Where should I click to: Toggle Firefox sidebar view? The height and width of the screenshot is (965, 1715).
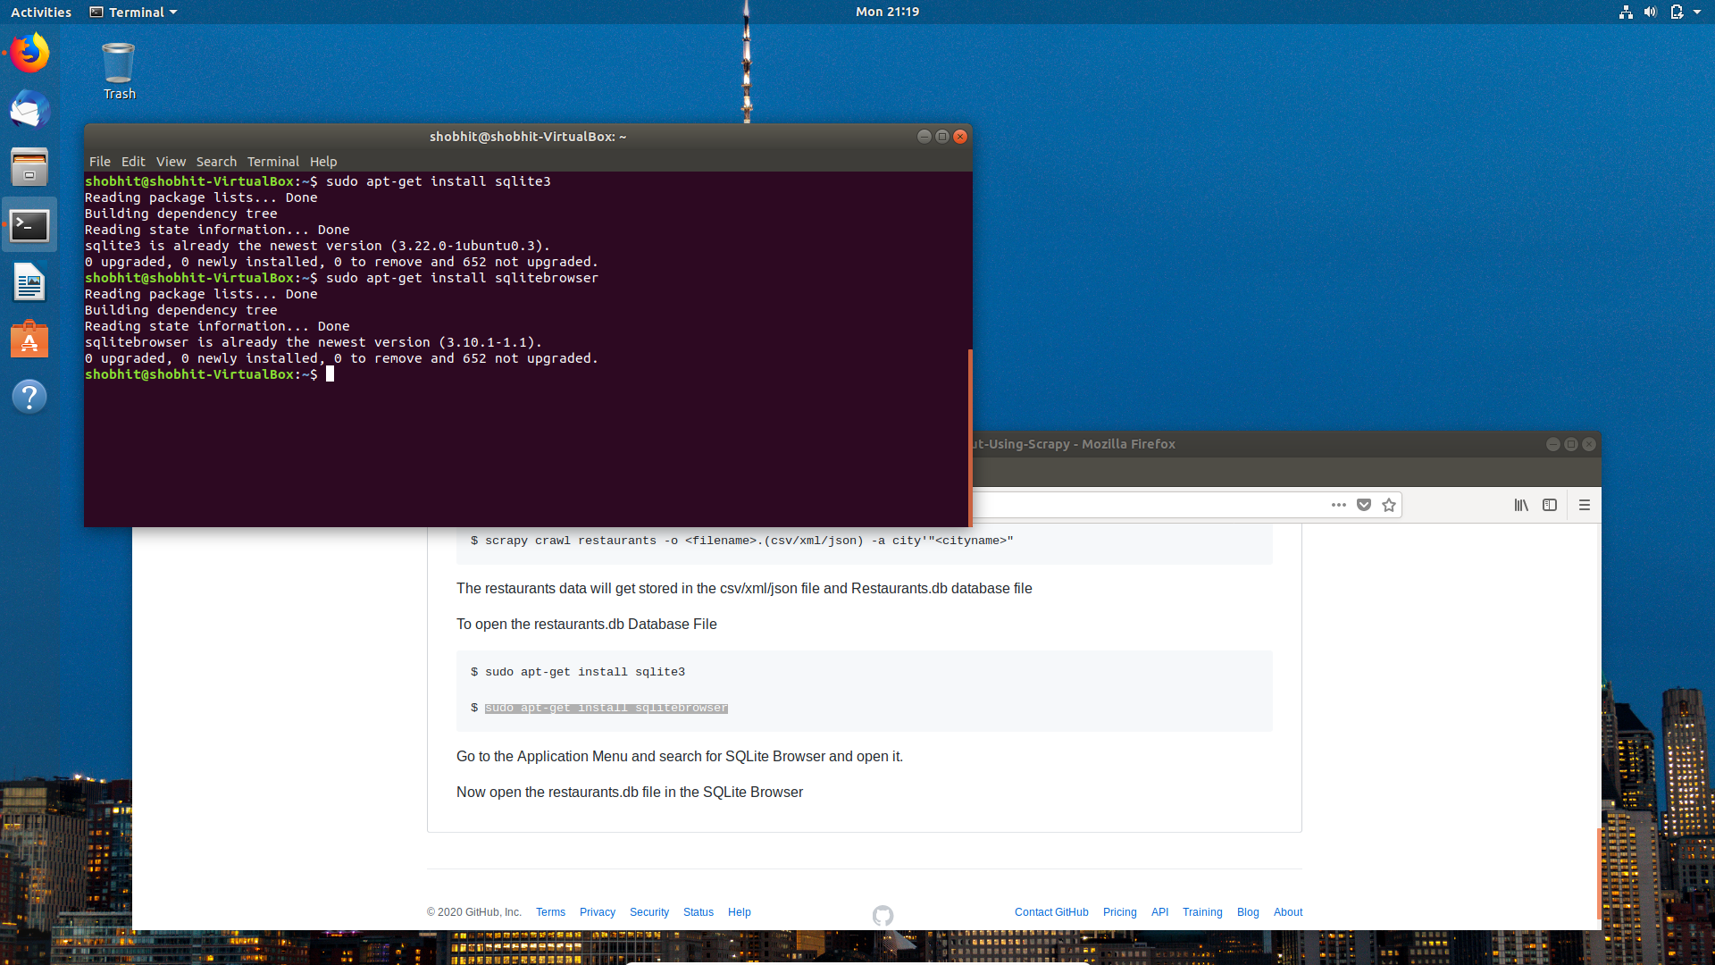click(x=1550, y=505)
